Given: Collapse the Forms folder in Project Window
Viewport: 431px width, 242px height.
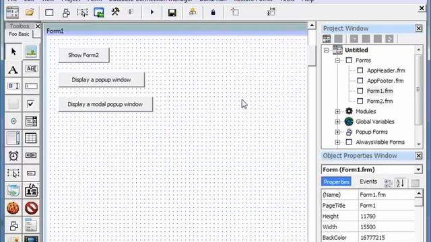Looking at the screenshot, I should point(337,61).
